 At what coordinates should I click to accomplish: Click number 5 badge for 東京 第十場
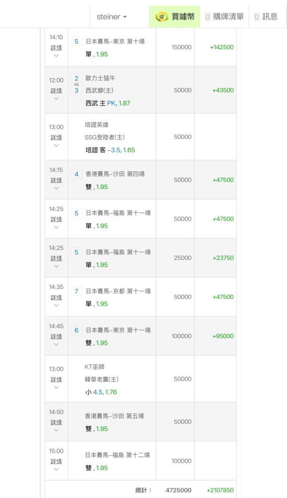(76, 42)
